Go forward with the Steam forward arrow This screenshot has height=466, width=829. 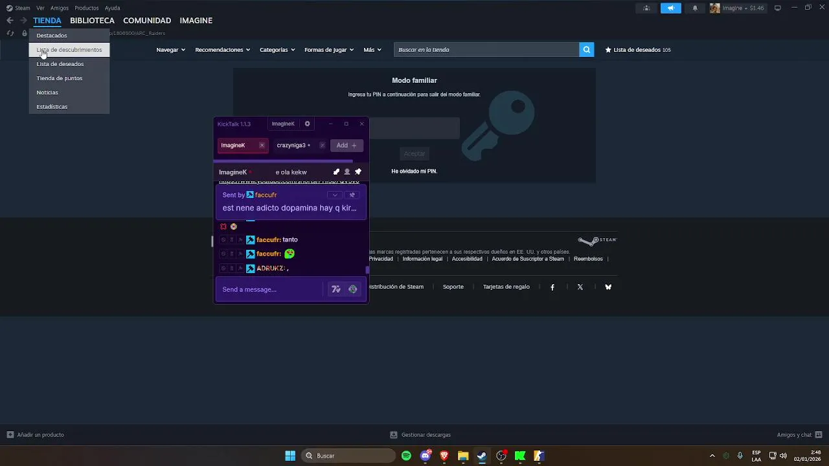[x=23, y=21]
